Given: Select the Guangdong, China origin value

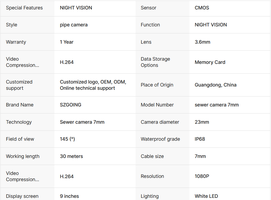Looking at the screenshot, I should pos(216,85).
